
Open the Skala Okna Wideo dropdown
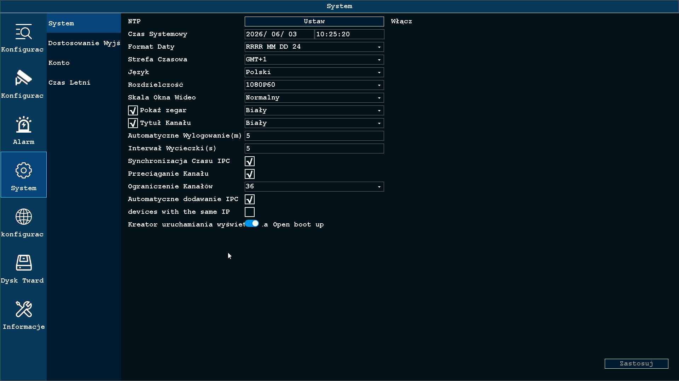[314, 98]
